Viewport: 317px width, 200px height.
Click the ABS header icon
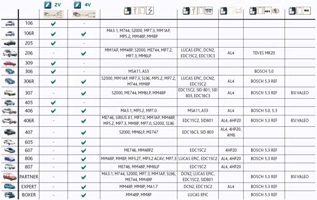[x=267, y=11]
